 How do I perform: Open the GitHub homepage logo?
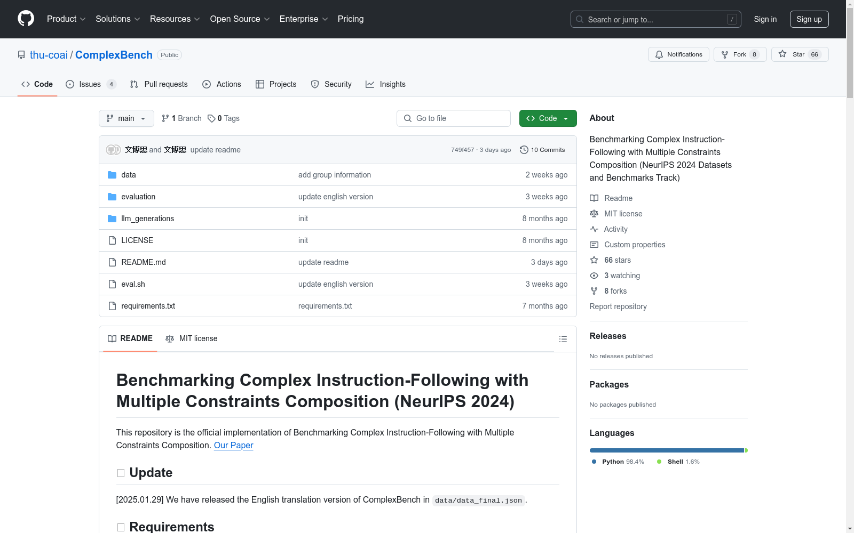click(26, 19)
